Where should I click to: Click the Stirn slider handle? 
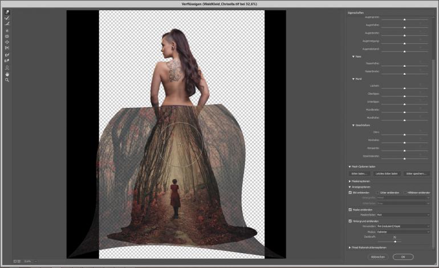pos(404,135)
